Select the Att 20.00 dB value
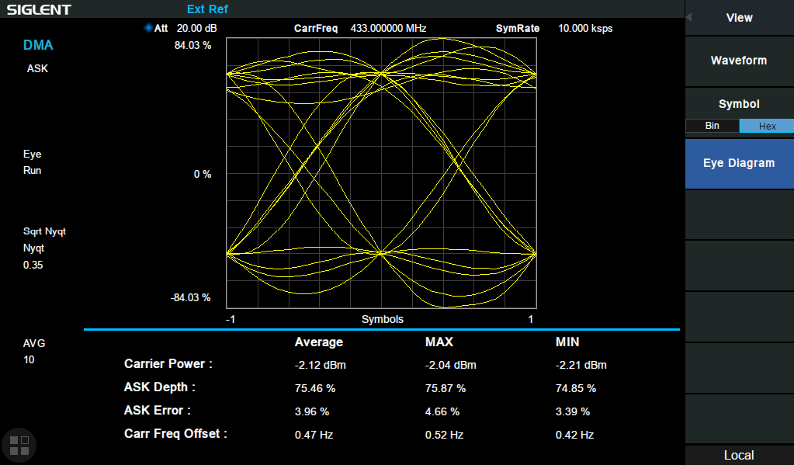 pyautogui.click(x=196, y=29)
